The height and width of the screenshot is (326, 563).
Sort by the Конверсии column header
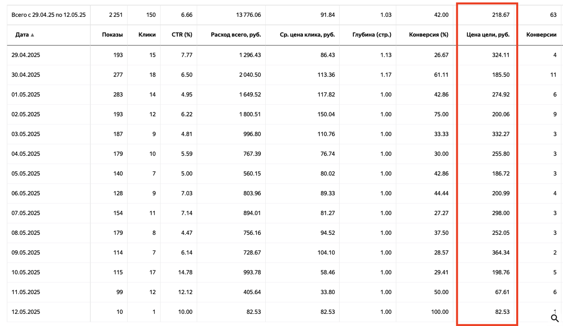(541, 35)
